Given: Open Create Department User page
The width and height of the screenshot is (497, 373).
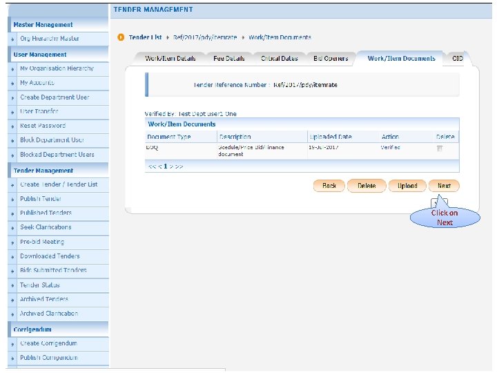Looking at the screenshot, I should click(x=55, y=97).
